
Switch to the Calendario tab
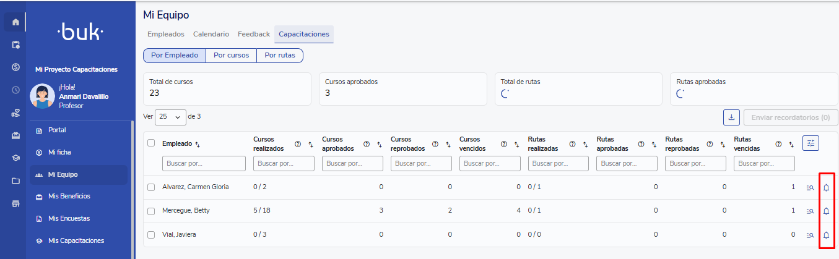(x=211, y=34)
